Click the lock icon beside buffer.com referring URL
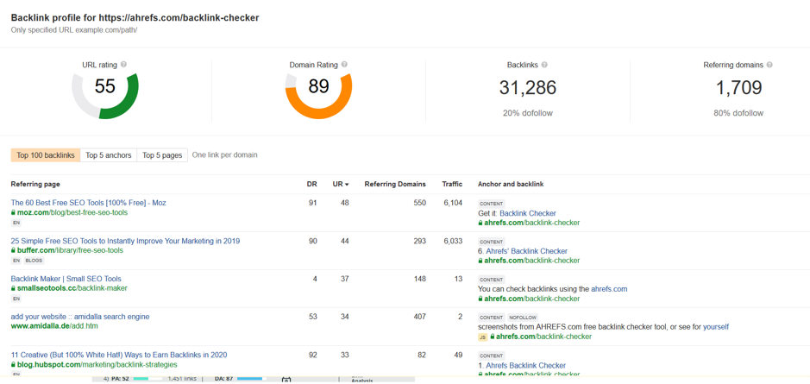 click(14, 250)
